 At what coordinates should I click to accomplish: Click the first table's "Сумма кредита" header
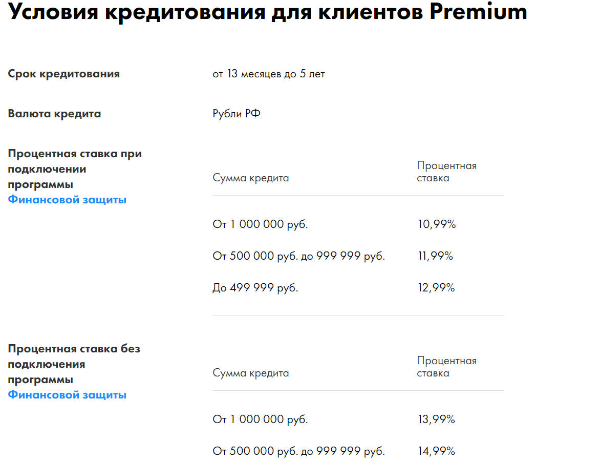click(x=251, y=178)
